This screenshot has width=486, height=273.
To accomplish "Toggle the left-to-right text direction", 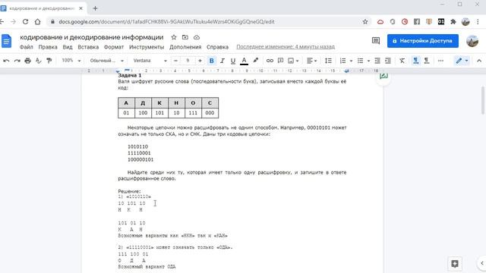I will (x=416, y=61).
